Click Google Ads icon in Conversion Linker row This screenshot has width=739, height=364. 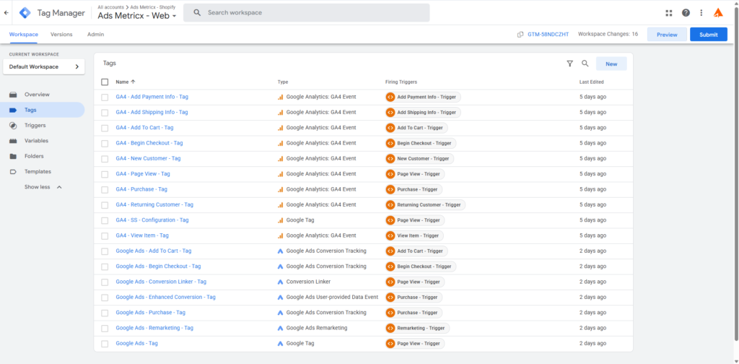[281, 282]
